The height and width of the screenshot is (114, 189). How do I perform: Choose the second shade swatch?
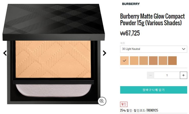coord(134,60)
